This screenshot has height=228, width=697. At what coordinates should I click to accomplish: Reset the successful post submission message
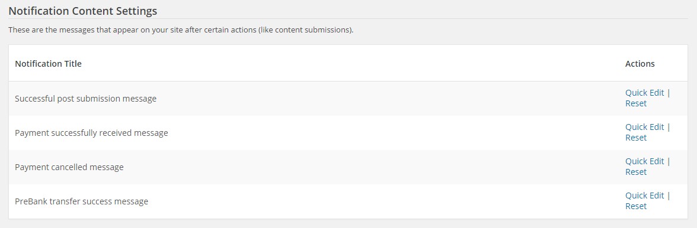(x=635, y=103)
